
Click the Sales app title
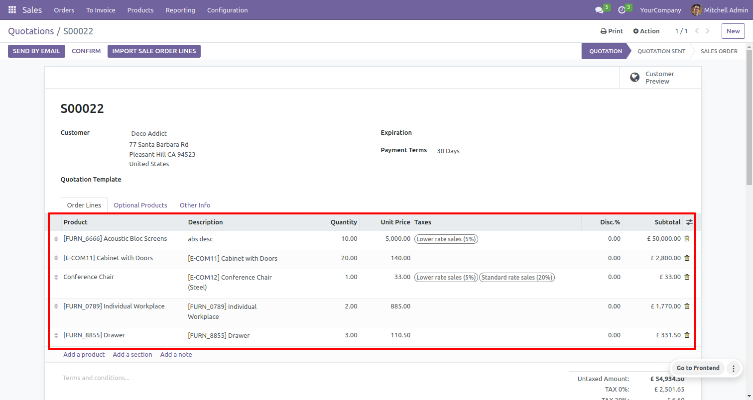coord(32,10)
